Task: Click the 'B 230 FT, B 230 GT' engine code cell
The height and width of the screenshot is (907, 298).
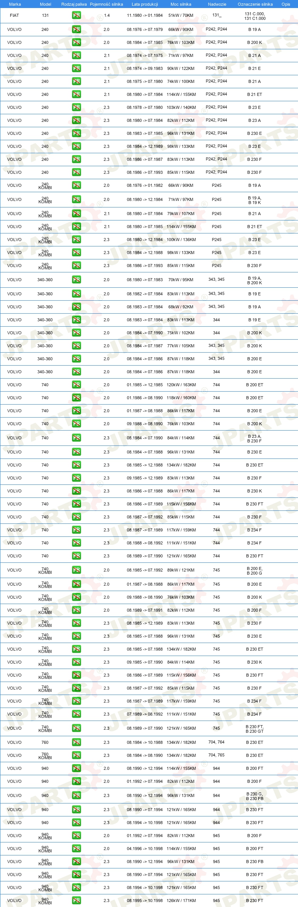Action: 255,729
